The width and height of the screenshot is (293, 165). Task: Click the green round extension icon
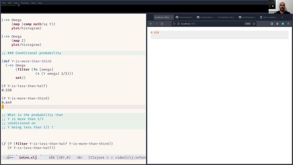283,24
